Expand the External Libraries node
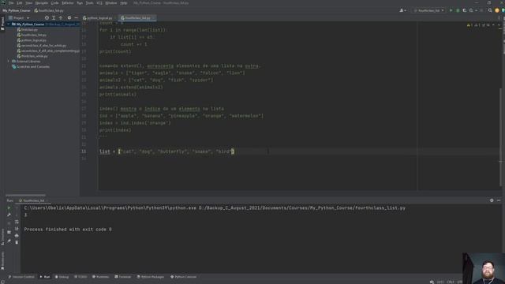This screenshot has height=284, width=505. (9, 62)
